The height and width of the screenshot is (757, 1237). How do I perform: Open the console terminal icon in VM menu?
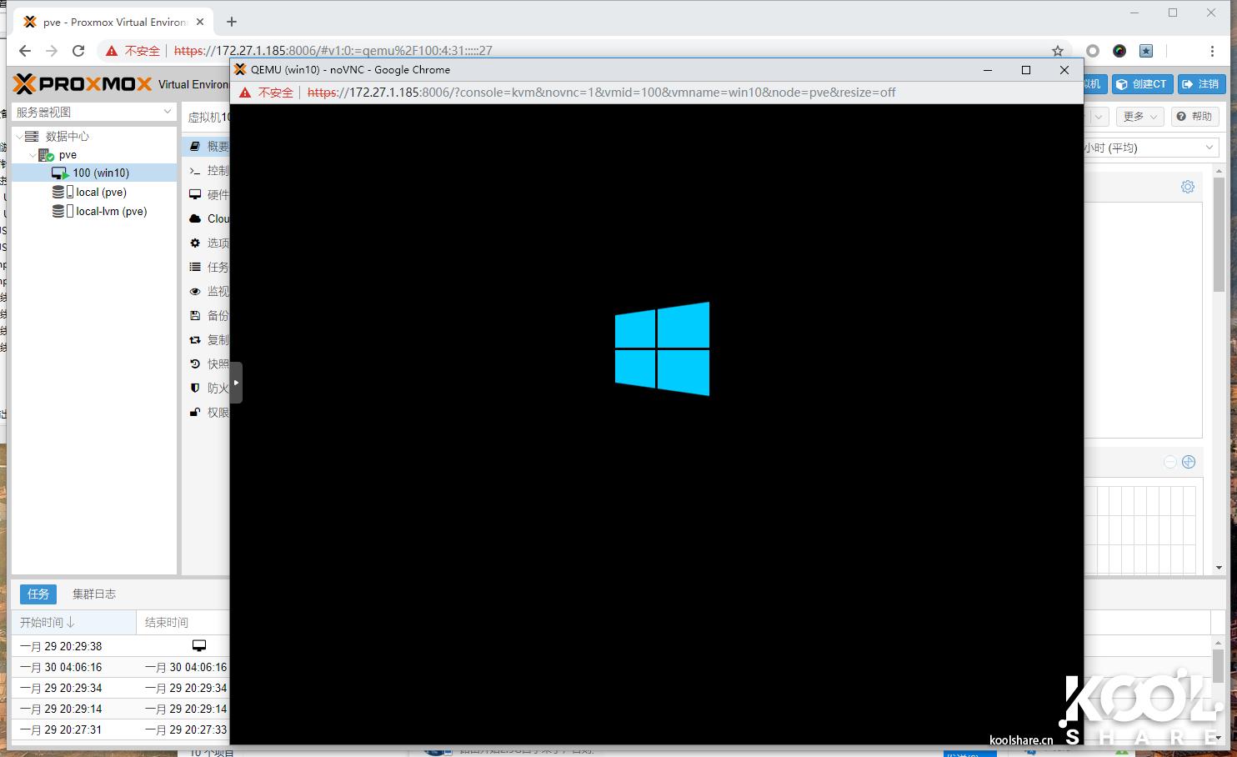coord(195,170)
